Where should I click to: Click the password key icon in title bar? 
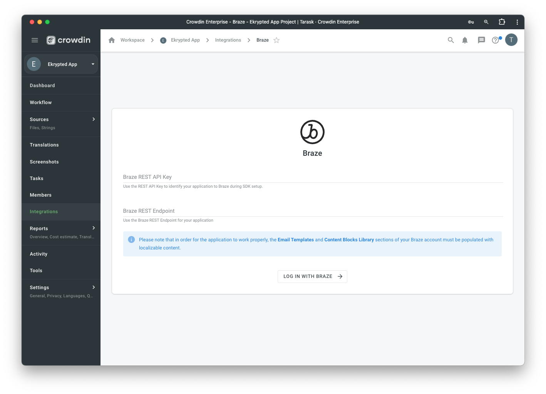(x=471, y=22)
